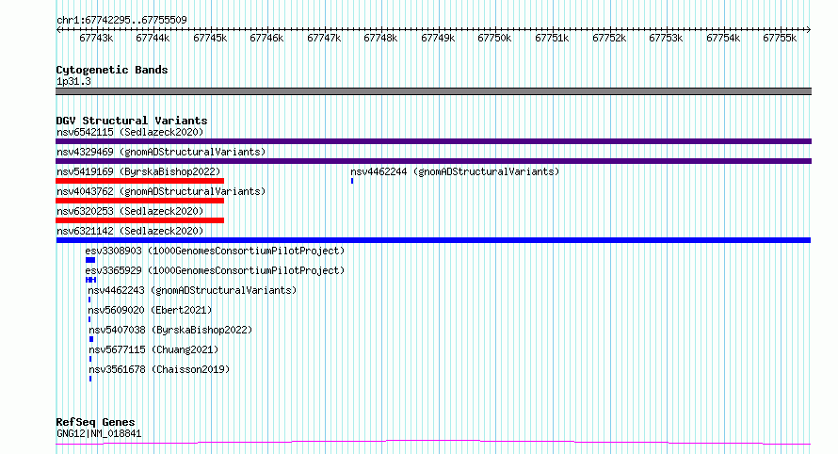838x454 pixels.
Task: Click the 67753k ruler tick label
Action: [666, 39]
